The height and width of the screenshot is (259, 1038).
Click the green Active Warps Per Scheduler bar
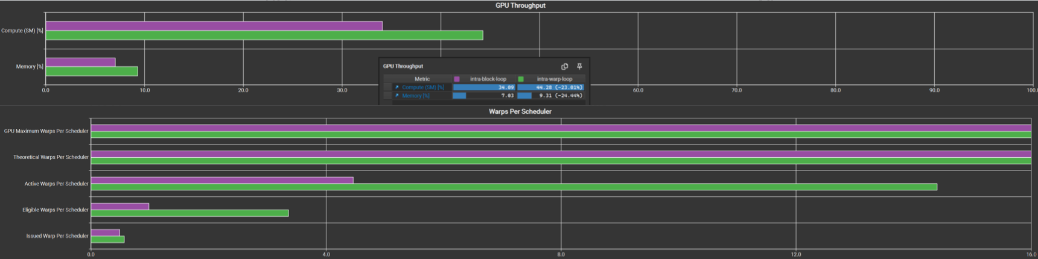(x=514, y=187)
